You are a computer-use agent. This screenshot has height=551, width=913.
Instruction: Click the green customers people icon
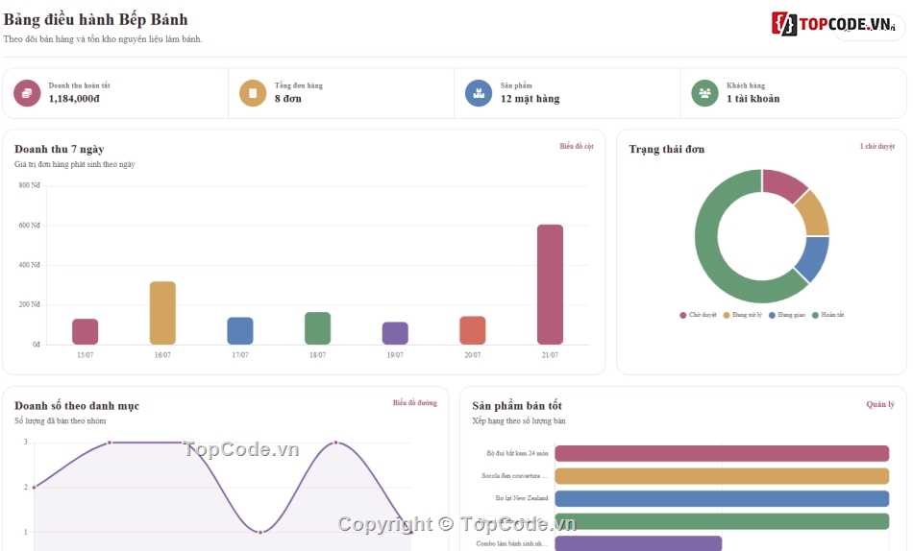click(704, 93)
